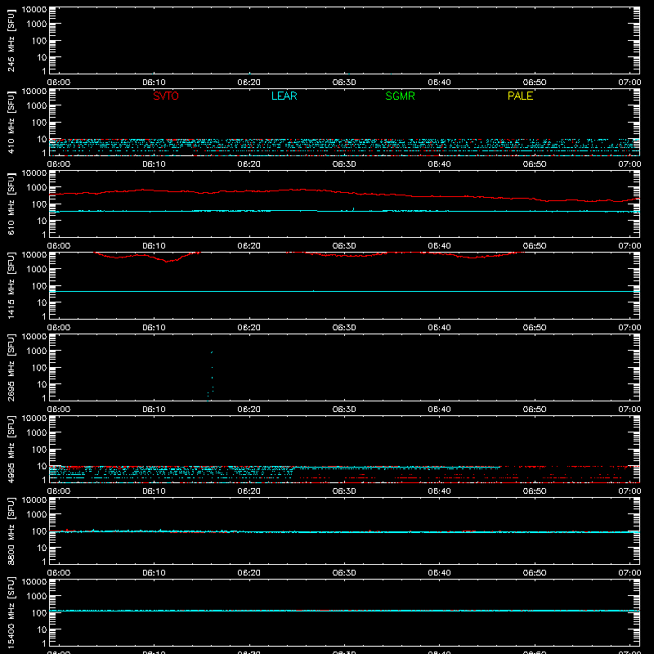This screenshot has height=654, width=654.
Task: Click the yellow PALE legend label
Action: (x=520, y=96)
